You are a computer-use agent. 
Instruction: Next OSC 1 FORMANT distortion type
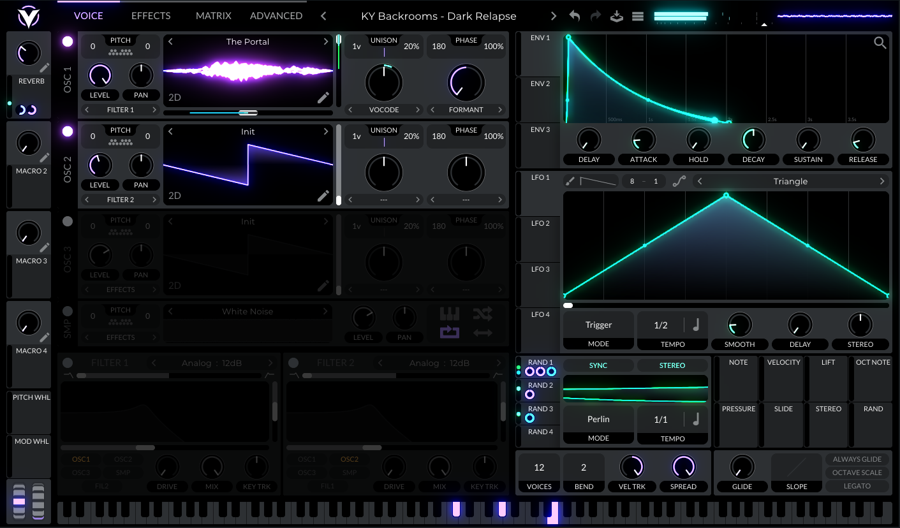(499, 110)
